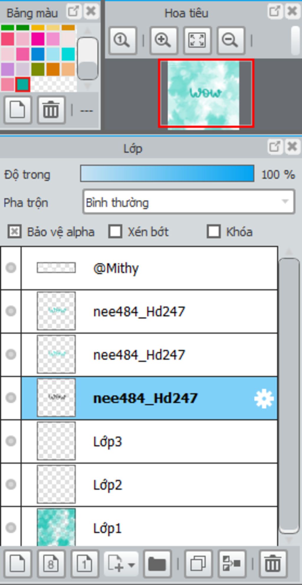The height and width of the screenshot is (585, 302).
Task: Add a new layer folder
Action: point(157,564)
